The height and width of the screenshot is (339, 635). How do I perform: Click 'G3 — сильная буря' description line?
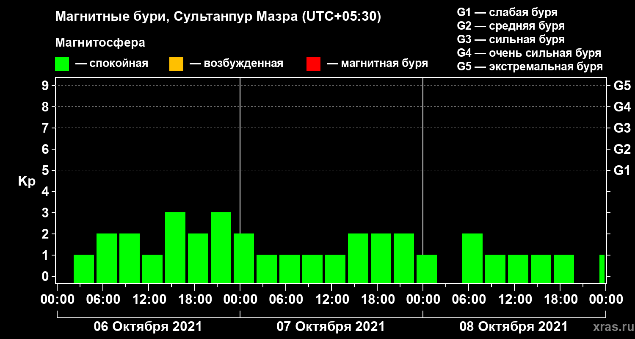(x=511, y=39)
